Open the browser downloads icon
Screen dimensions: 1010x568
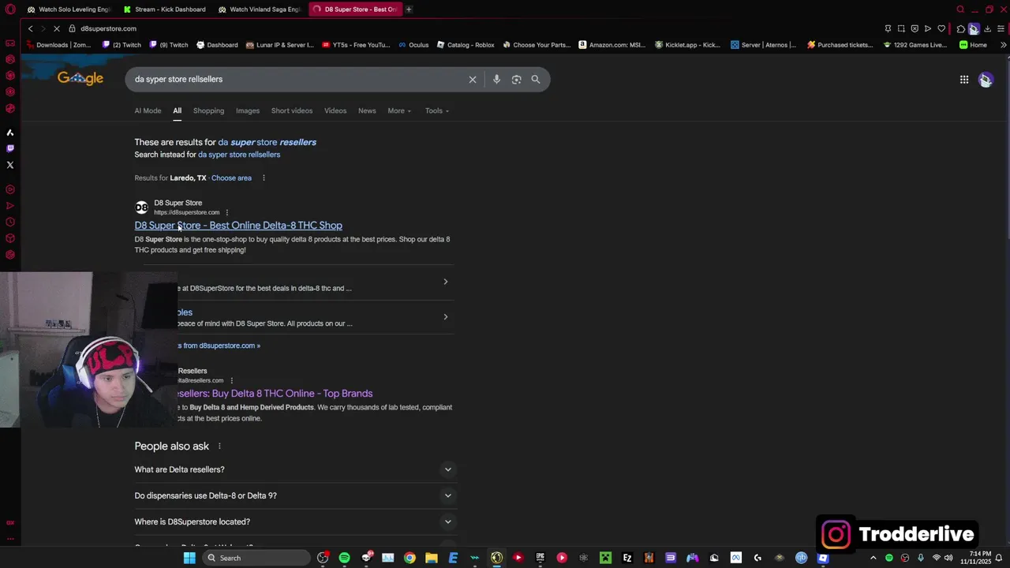tap(987, 28)
